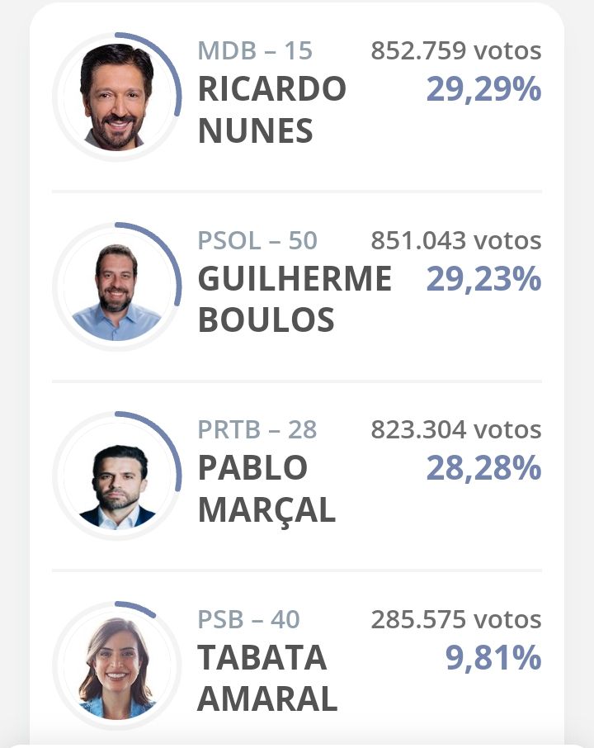Click the 28,28% percentage
The image size is (594, 748).
(x=483, y=469)
